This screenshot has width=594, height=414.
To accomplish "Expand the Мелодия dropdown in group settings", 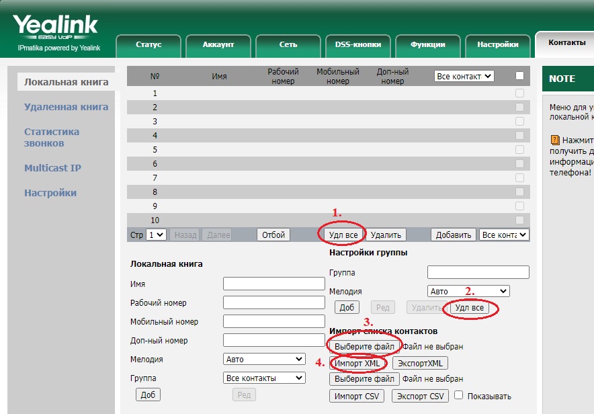I will click(x=468, y=291).
